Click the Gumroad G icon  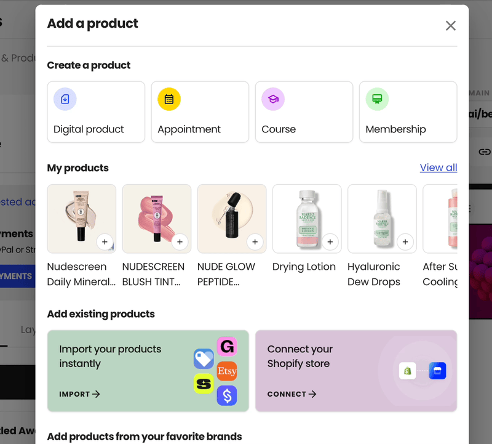[x=226, y=347]
